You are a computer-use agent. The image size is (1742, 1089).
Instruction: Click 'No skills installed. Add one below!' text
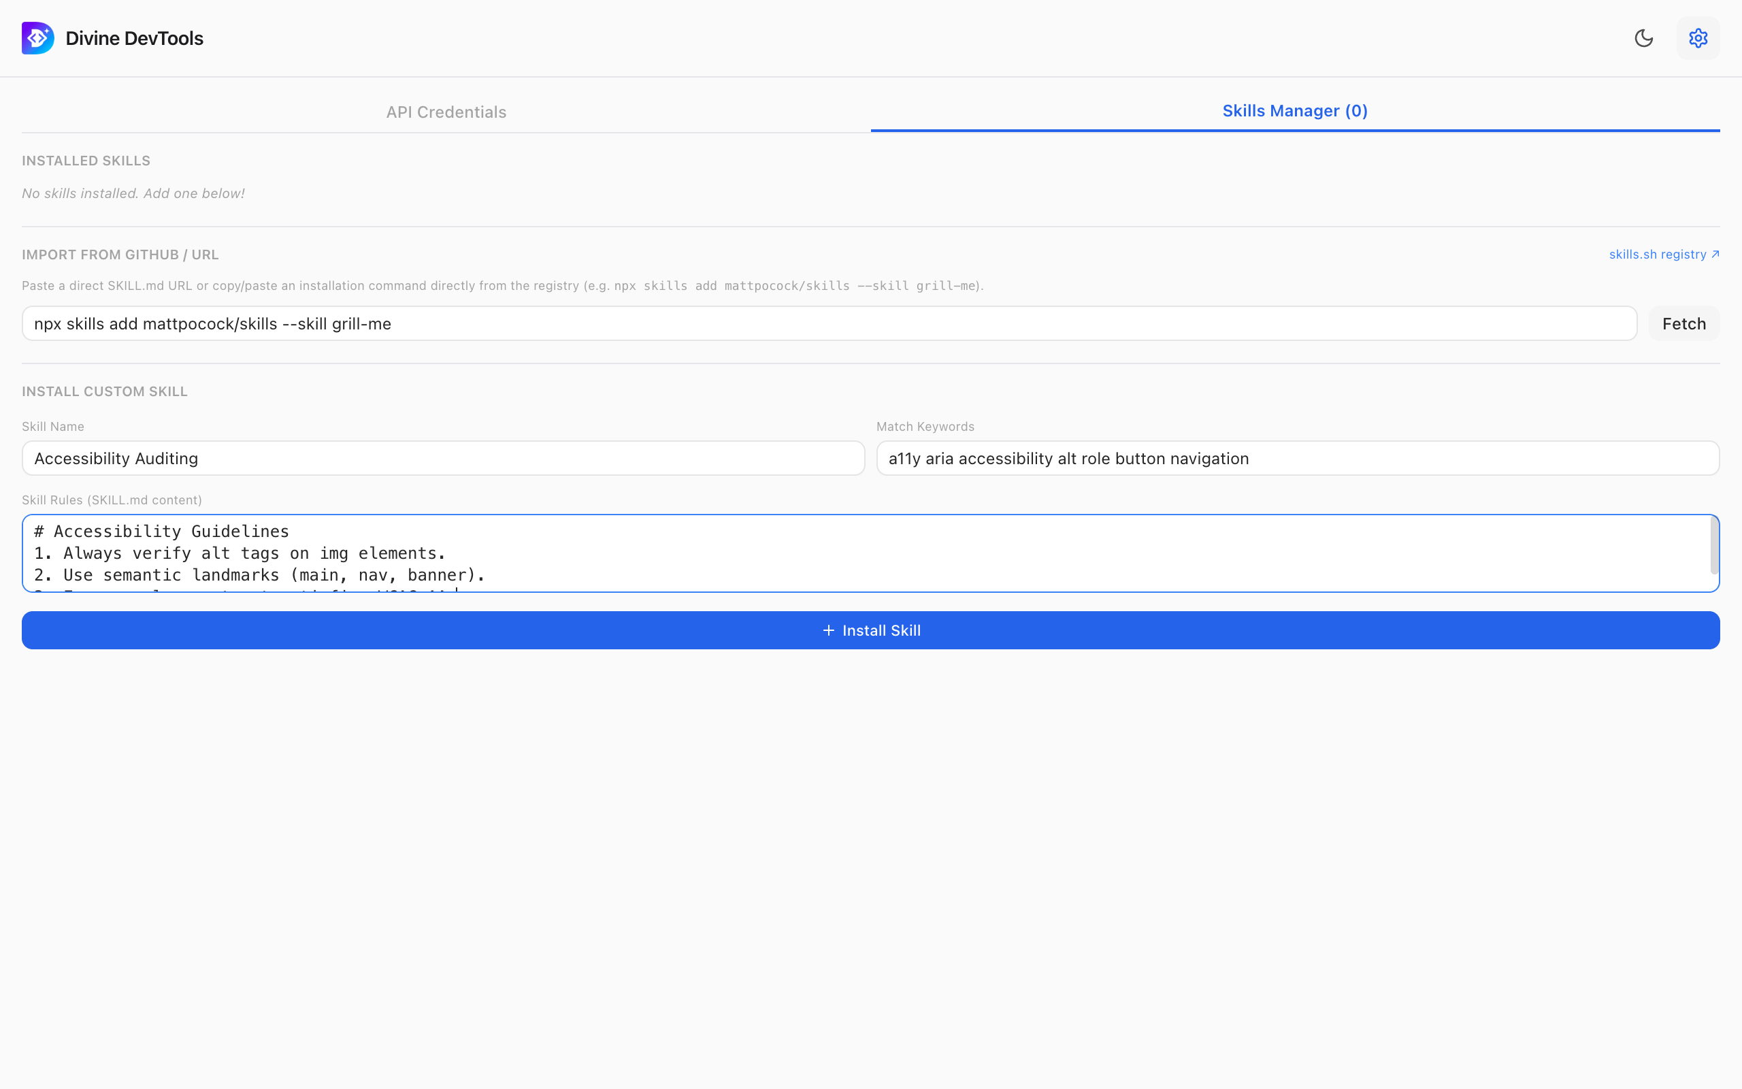pos(133,193)
